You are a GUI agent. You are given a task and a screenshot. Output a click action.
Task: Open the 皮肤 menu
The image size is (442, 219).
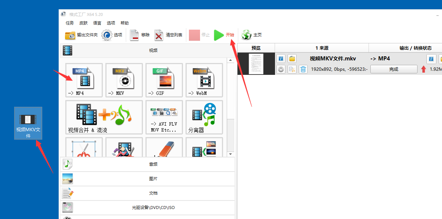84,23
